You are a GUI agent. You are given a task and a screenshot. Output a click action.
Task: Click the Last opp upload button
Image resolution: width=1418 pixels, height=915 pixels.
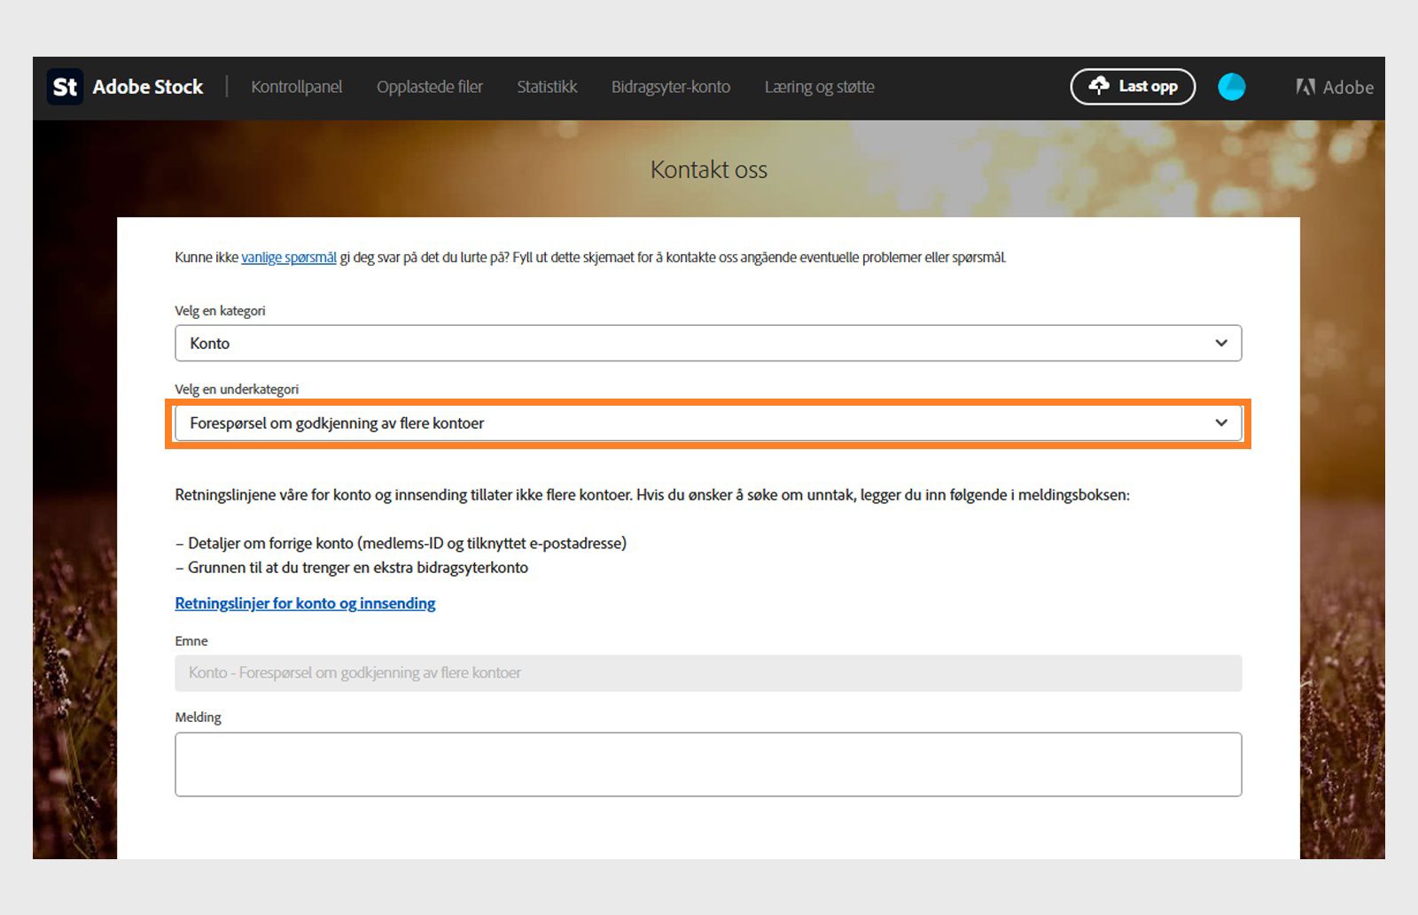(x=1133, y=87)
